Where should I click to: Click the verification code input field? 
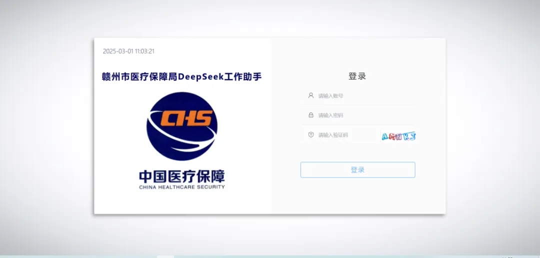tap(341, 135)
